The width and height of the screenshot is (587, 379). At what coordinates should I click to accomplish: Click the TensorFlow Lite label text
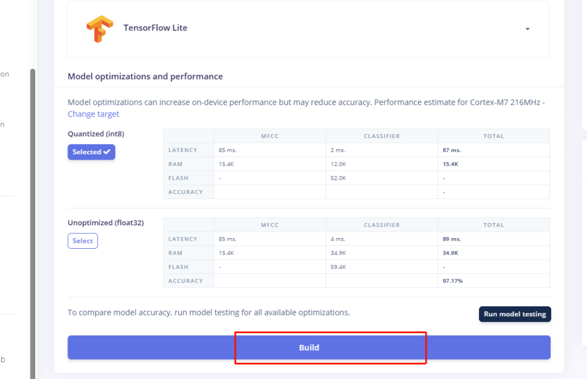(x=155, y=28)
